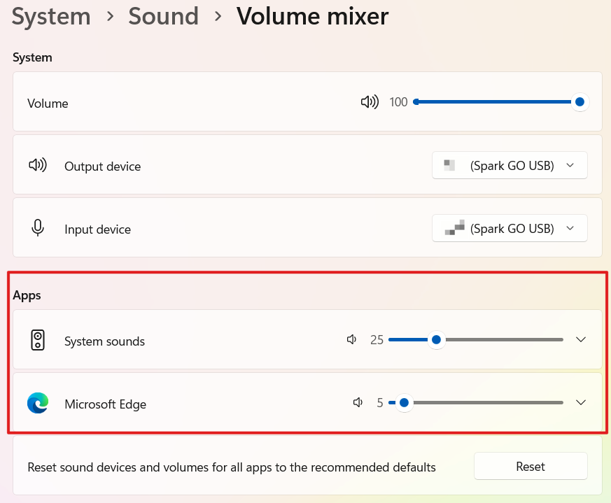Click the Microsoft Edge slider thumb at 5
Screen dimensions: 611x503
pyautogui.click(x=404, y=402)
